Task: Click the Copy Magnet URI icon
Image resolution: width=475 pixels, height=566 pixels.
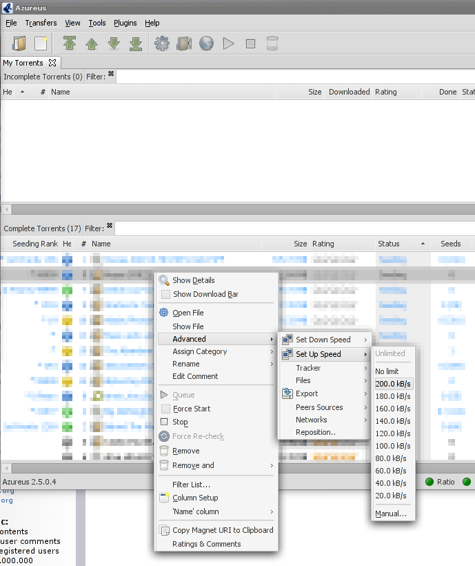Action: click(164, 530)
